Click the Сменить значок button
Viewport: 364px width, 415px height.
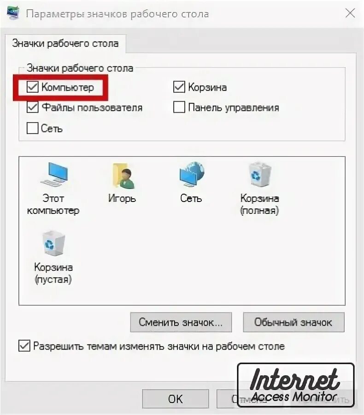point(181,322)
